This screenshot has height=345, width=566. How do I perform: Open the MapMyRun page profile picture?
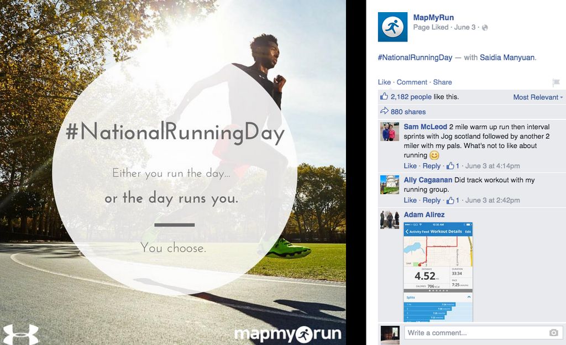pyautogui.click(x=392, y=27)
